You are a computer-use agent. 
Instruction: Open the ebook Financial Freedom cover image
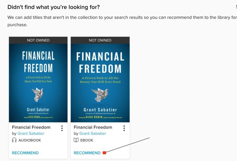(100, 83)
